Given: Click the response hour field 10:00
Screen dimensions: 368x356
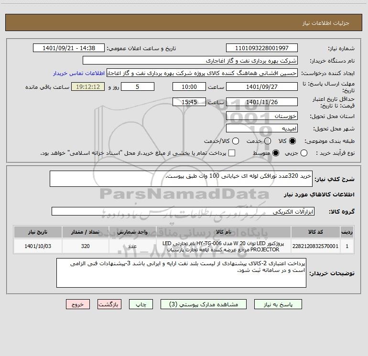Looking at the screenshot, I should 189,87.
